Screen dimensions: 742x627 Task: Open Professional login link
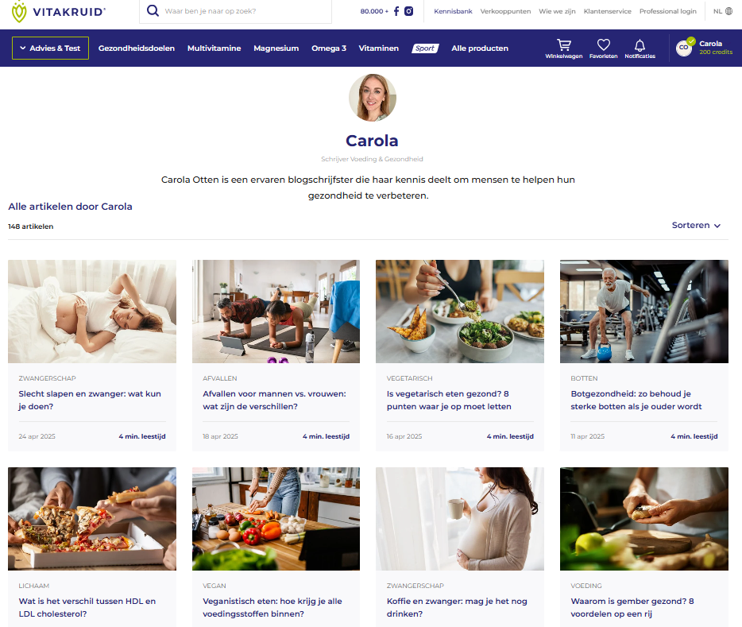click(x=667, y=11)
